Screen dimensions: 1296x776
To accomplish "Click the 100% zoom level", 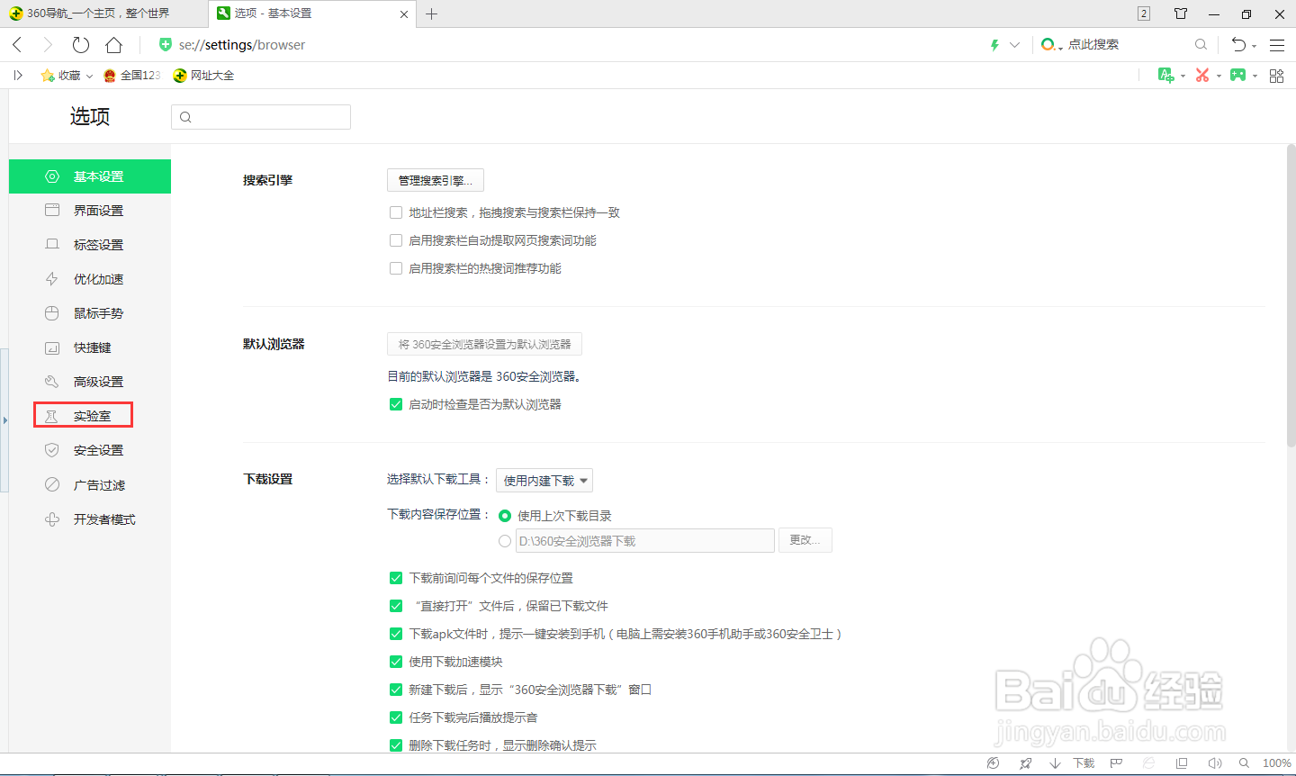I will click(x=1277, y=763).
